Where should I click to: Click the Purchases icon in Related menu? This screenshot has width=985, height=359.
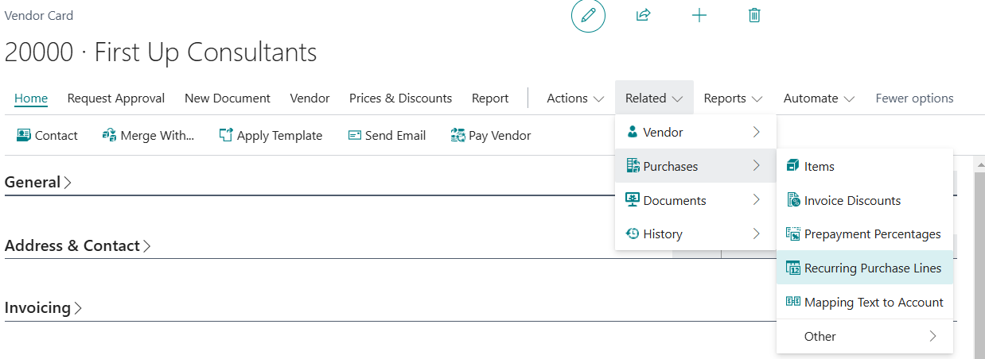click(633, 166)
